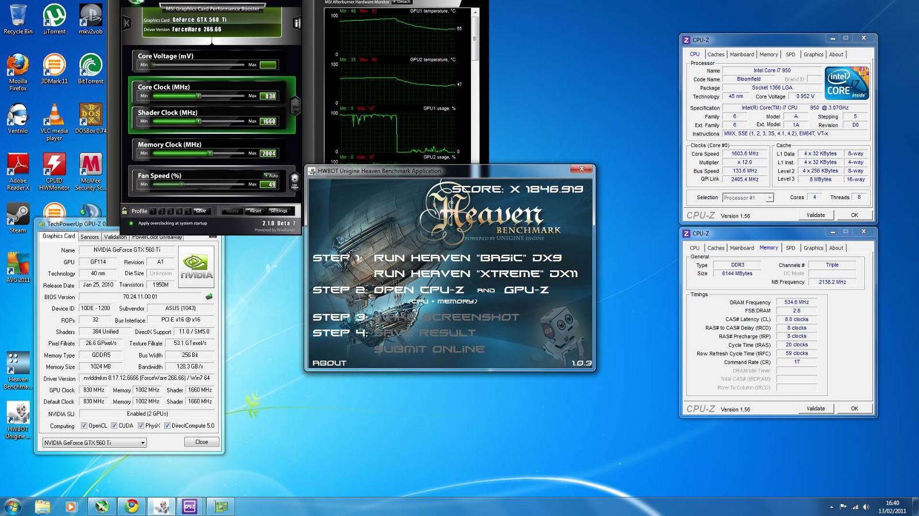Open Graphics tab in the lower CPU-Z window
Image resolution: width=919 pixels, height=516 pixels.
pos(813,248)
